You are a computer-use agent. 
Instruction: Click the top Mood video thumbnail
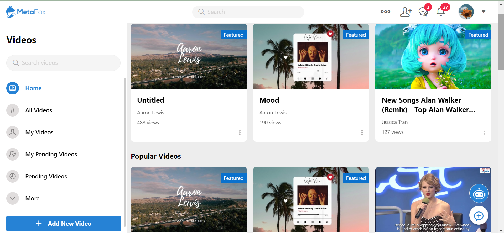point(311,56)
